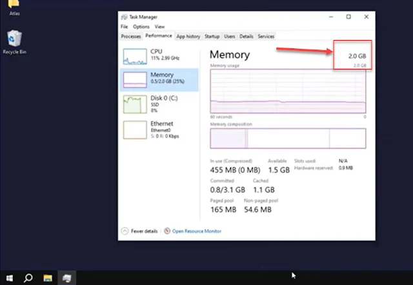This screenshot has height=285, width=413.
Task: Click the Memory usage graph
Action: click(288, 91)
